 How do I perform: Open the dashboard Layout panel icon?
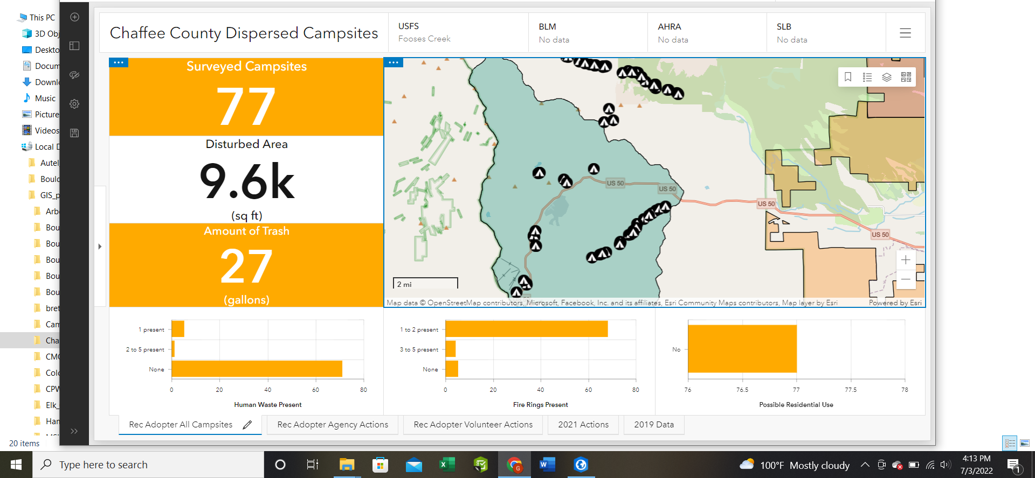click(x=75, y=46)
